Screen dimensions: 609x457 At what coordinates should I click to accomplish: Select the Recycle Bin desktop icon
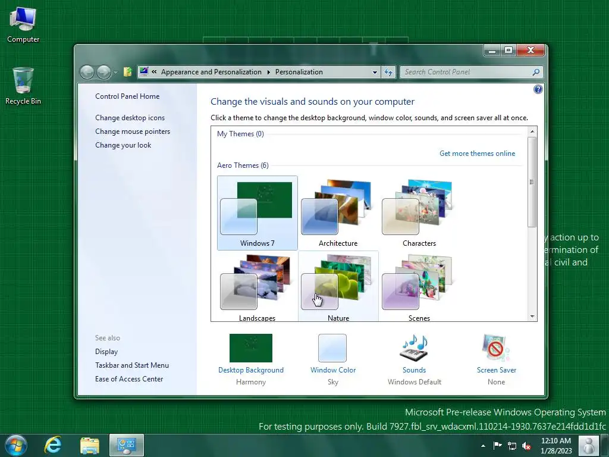click(x=23, y=86)
